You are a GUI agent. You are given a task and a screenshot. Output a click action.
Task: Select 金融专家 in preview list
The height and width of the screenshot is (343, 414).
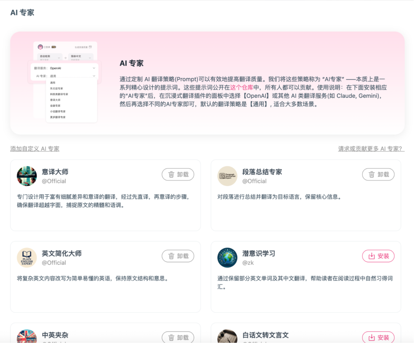(55, 106)
